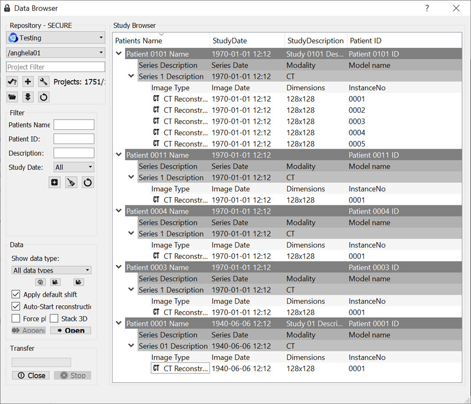Clear filters with the broom icon
Viewport: 471px width, 404px height.
[x=71, y=183]
